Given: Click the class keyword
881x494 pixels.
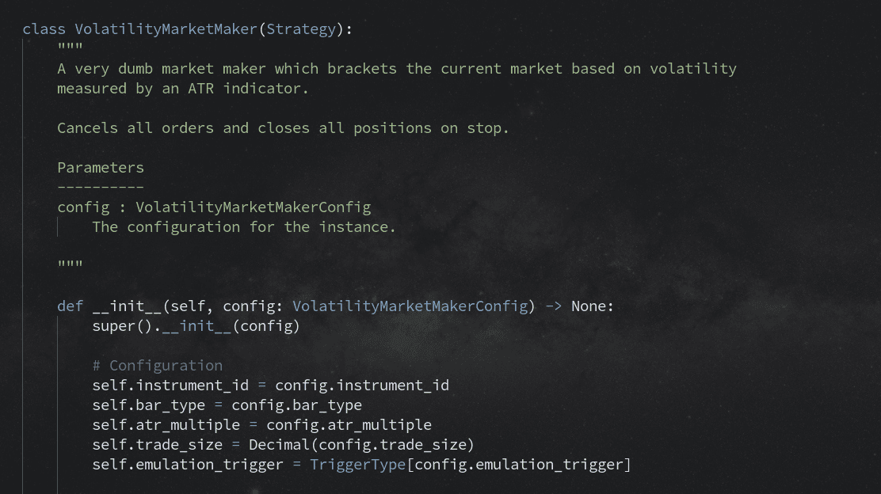Looking at the screenshot, I should coord(44,29).
